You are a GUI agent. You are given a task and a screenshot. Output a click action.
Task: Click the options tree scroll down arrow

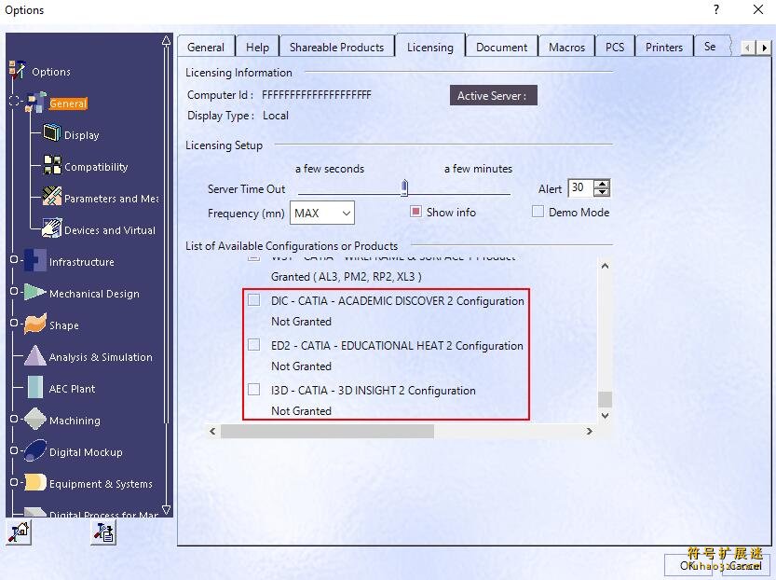[166, 509]
